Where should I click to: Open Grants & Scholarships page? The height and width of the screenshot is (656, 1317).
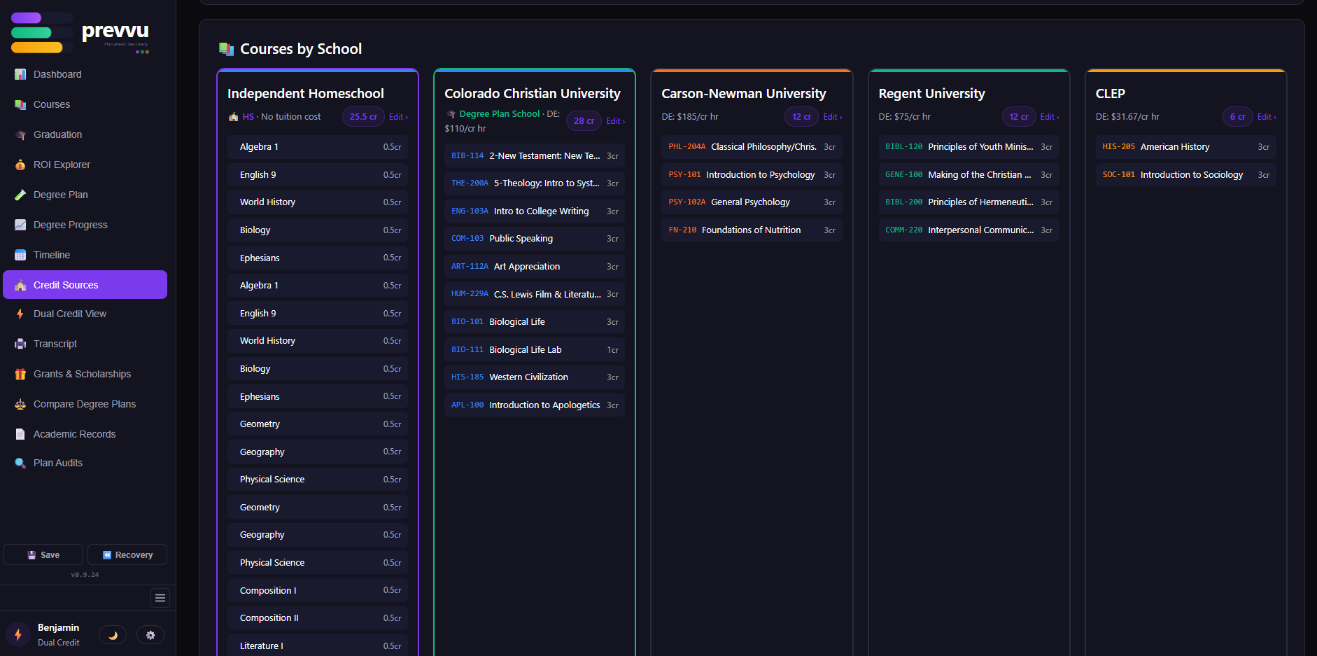(x=85, y=374)
